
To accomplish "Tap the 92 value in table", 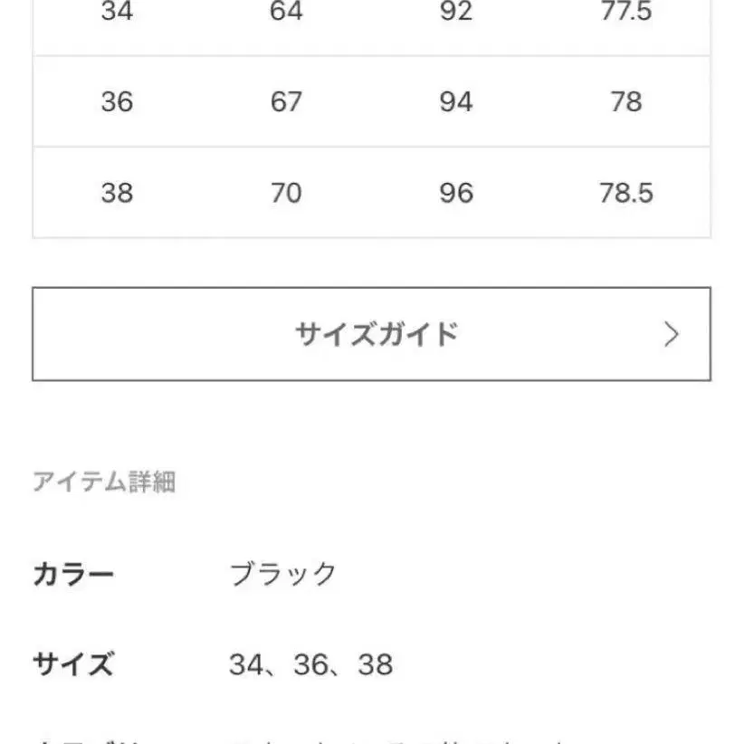I will coord(456,13).
